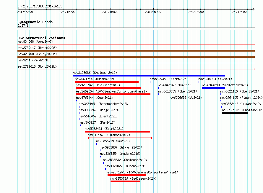Select the esv2671973 red bar
This screenshot has height=193, width=263.
click(x=127, y=175)
